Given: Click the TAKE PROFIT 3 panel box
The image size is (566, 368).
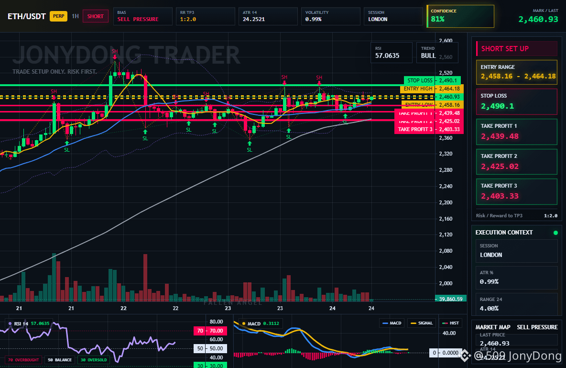Looking at the screenshot, I should [517, 191].
